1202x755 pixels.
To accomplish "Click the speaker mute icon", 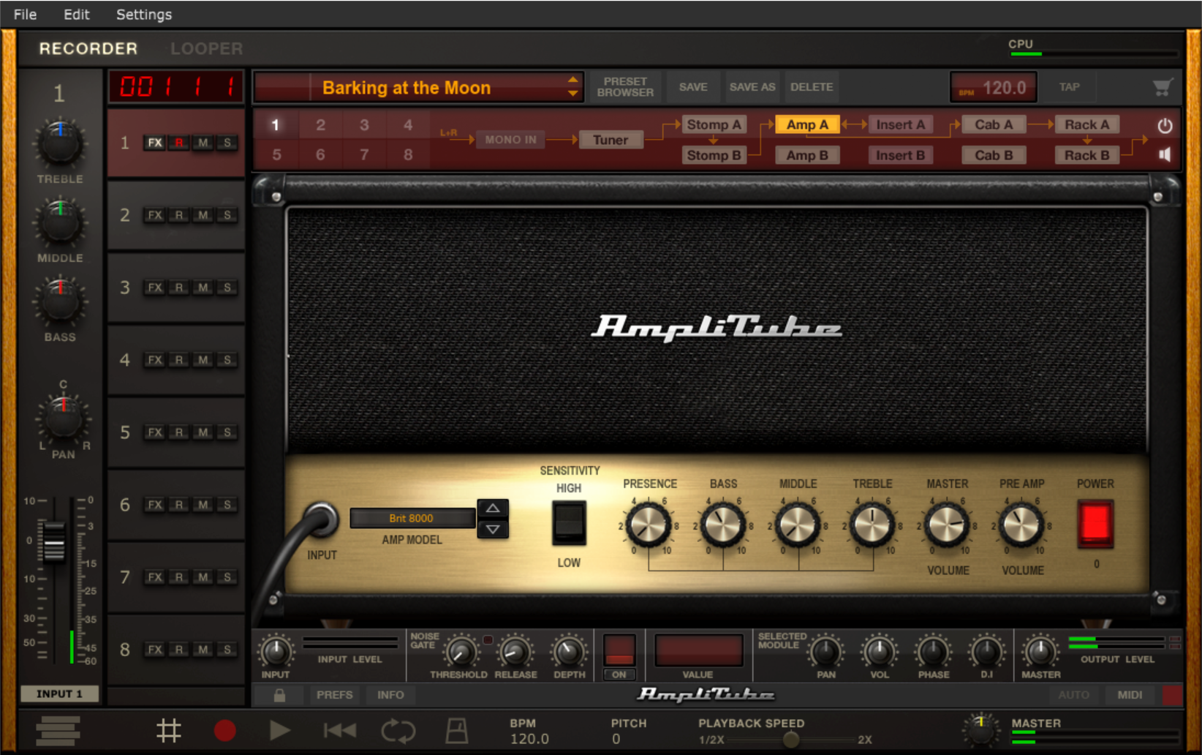I will [1165, 154].
